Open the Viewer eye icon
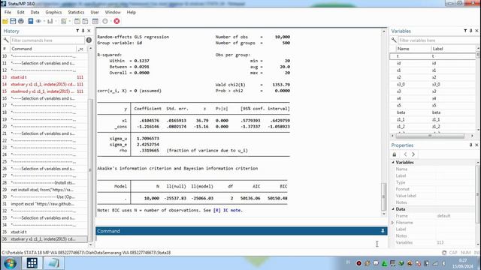481x270 pixels. 38,21
